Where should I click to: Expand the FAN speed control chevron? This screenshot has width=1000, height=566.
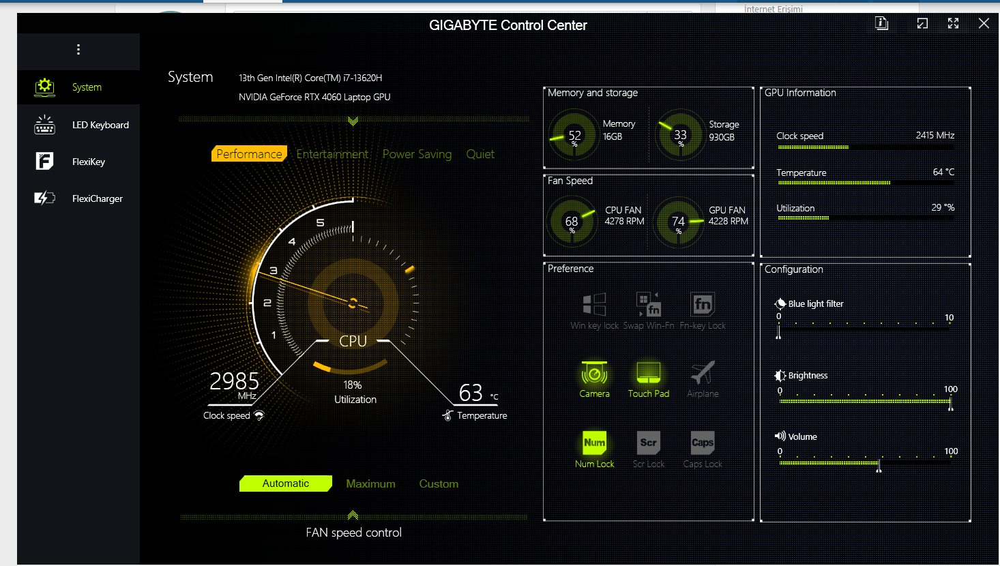[353, 515]
